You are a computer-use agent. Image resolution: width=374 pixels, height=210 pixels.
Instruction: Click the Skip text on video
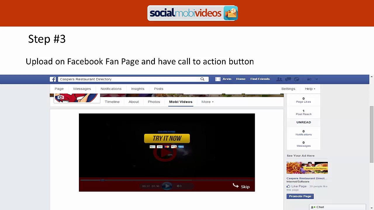[x=245, y=187]
